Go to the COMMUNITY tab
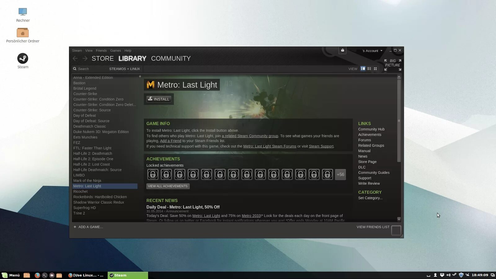This screenshot has width=496, height=279. (171, 59)
